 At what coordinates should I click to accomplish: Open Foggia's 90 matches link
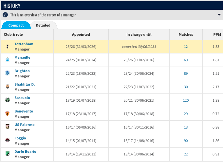click(186, 141)
